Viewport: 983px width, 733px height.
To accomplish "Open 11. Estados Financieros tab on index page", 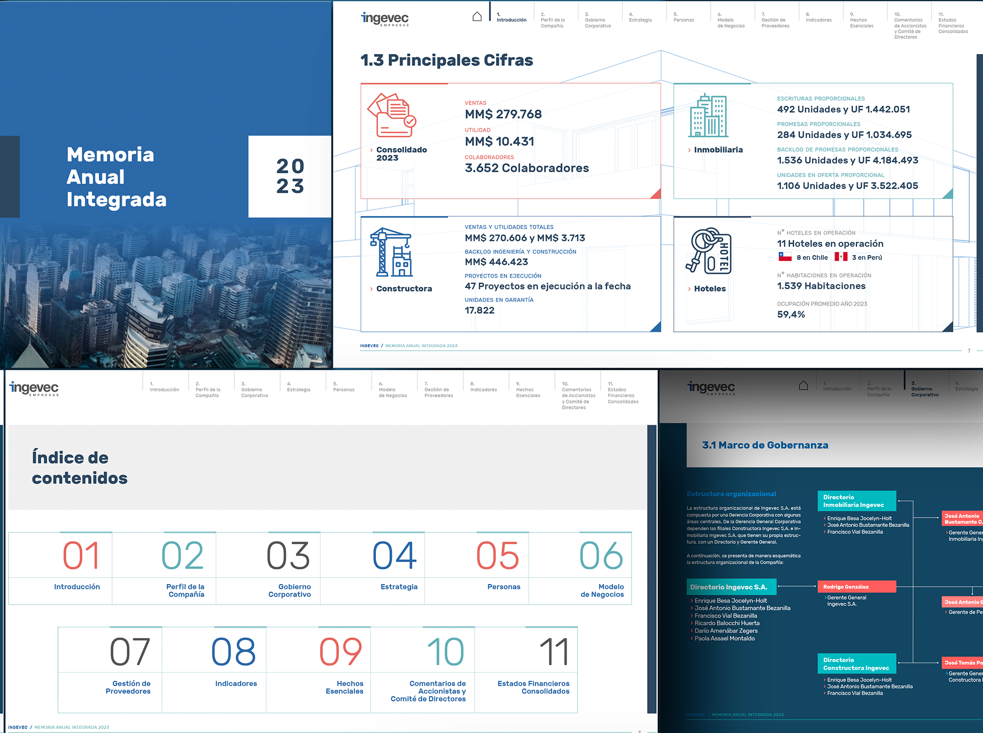I will (623, 393).
